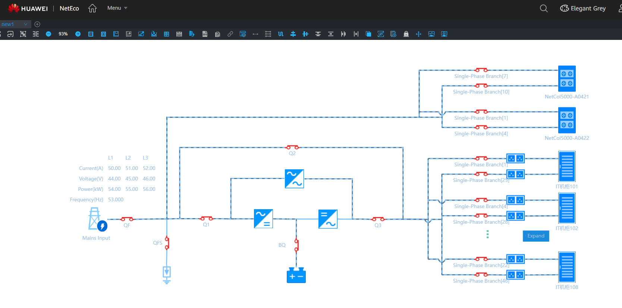Click the XML file export icon
The height and width of the screenshot is (308, 622).
(205, 34)
